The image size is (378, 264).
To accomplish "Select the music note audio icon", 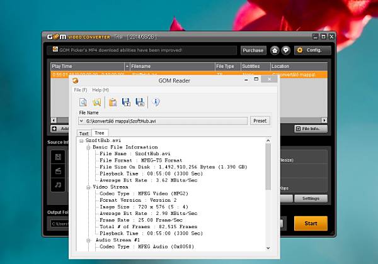I will (x=58, y=185).
